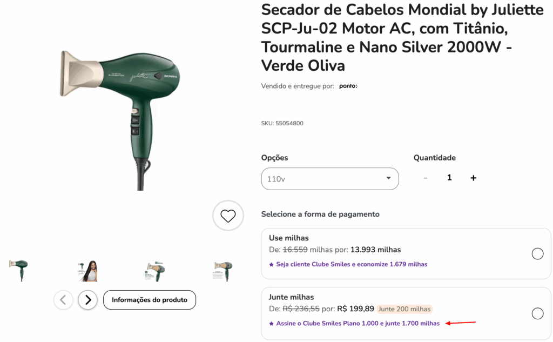553x342 pixels.
Task: Select the 'Use milhas' payment radio button
Action: [x=537, y=253]
